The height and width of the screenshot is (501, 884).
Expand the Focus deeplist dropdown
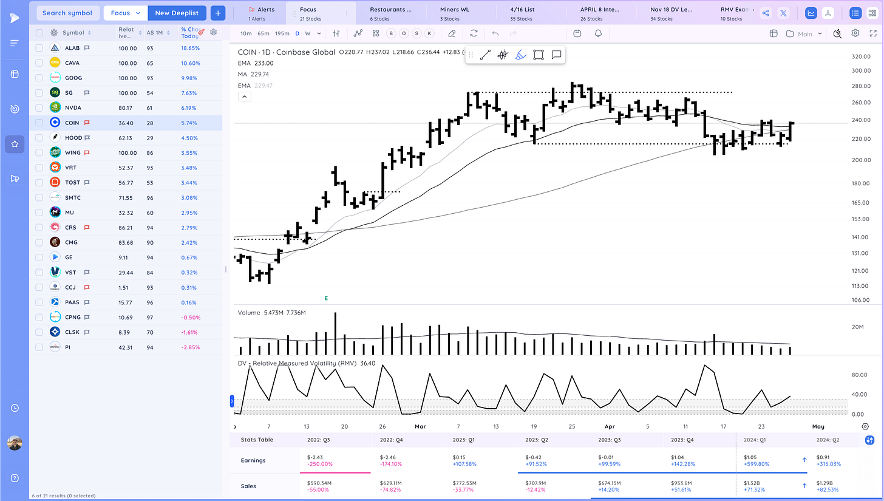pyautogui.click(x=126, y=13)
